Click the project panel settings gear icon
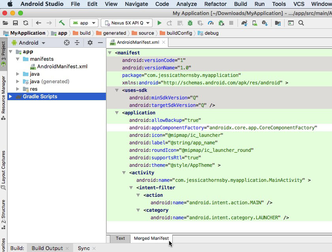Screen dimensions: 332x252 pyautogui.click(x=90, y=43)
